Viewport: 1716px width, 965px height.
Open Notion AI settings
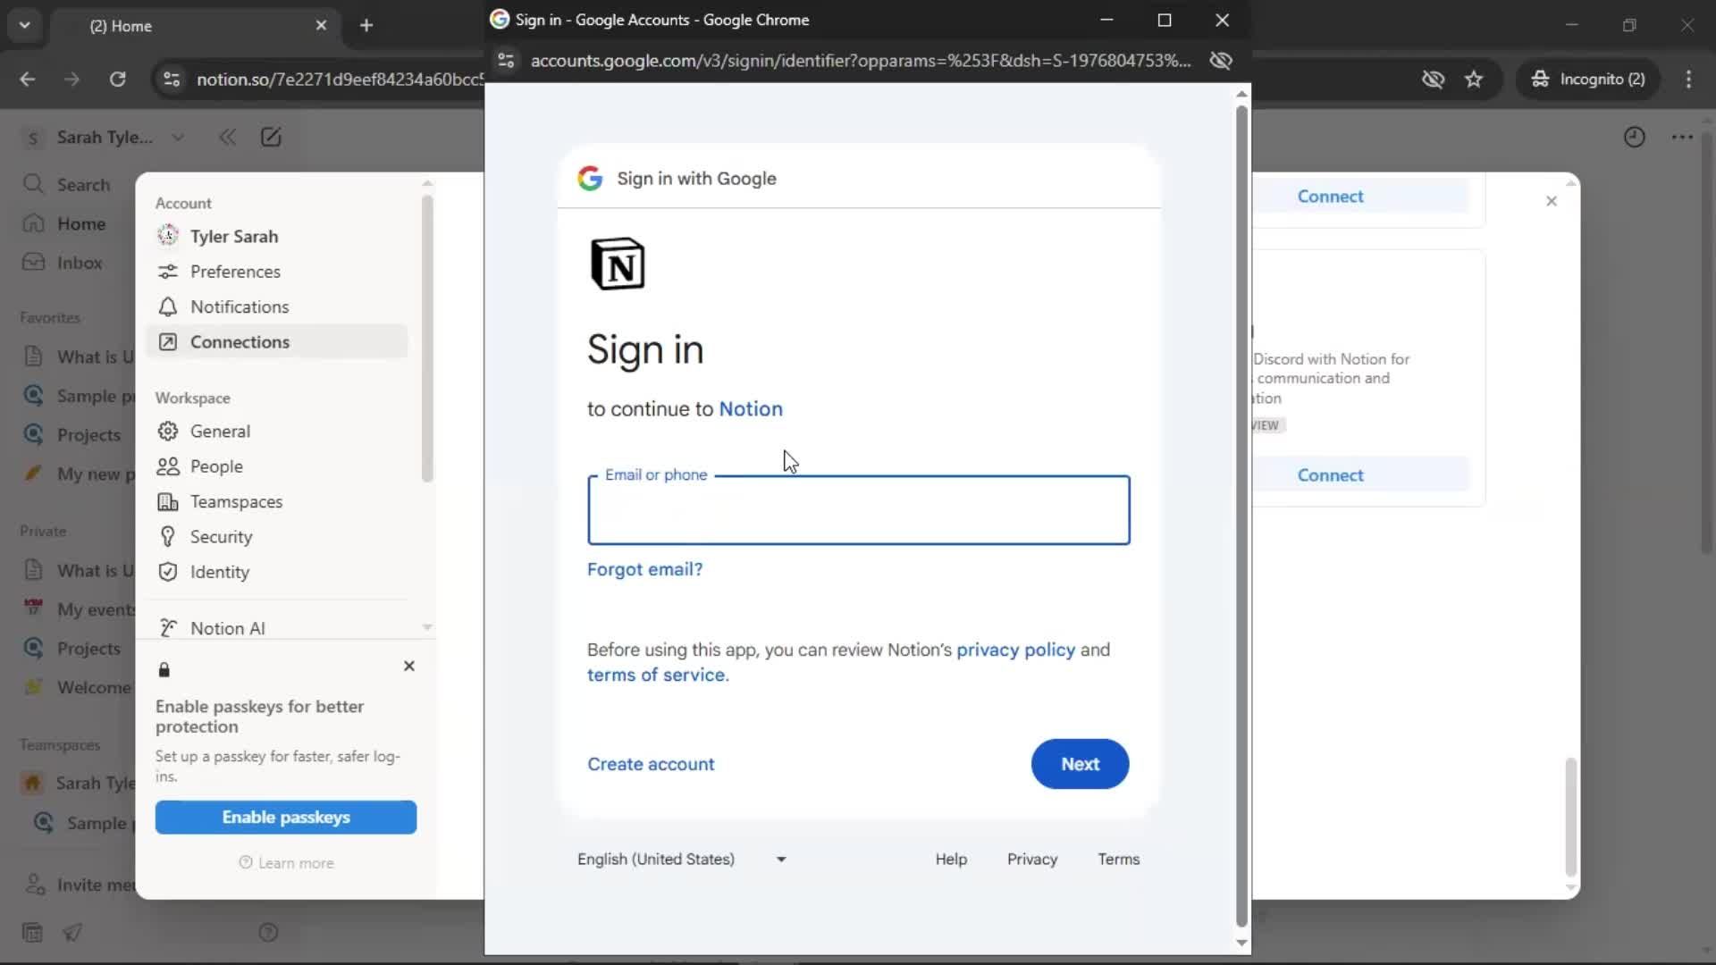click(277, 628)
